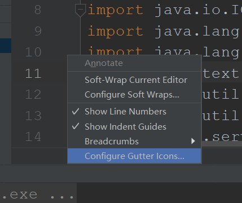The image size is (242, 203).
Task: Select Configure Gutter Icons menu entry
Action: 134,156
